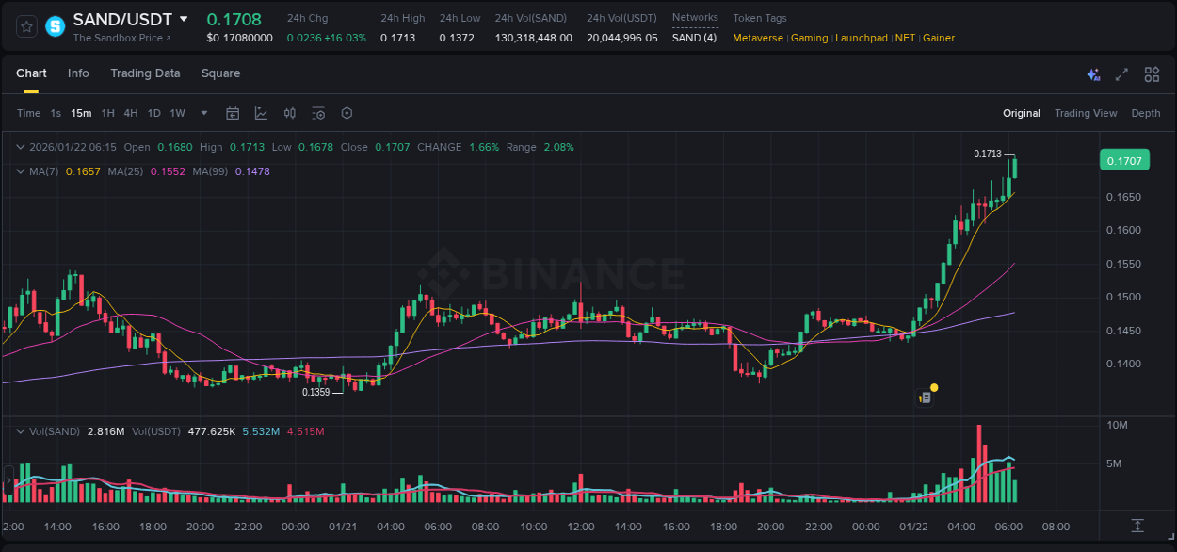Image resolution: width=1177 pixels, height=552 pixels.
Task: Click the yellow emoji marker on the chart
Action: click(x=933, y=387)
